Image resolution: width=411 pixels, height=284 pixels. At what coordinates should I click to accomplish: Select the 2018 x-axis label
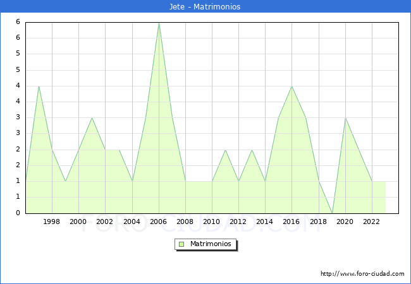[318, 222]
